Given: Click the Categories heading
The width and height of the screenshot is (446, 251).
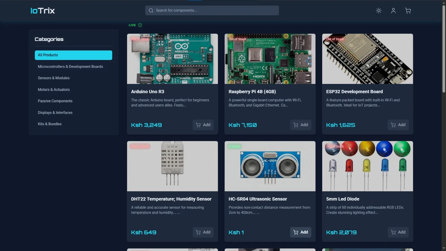Looking at the screenshot, I should (49, 39).
